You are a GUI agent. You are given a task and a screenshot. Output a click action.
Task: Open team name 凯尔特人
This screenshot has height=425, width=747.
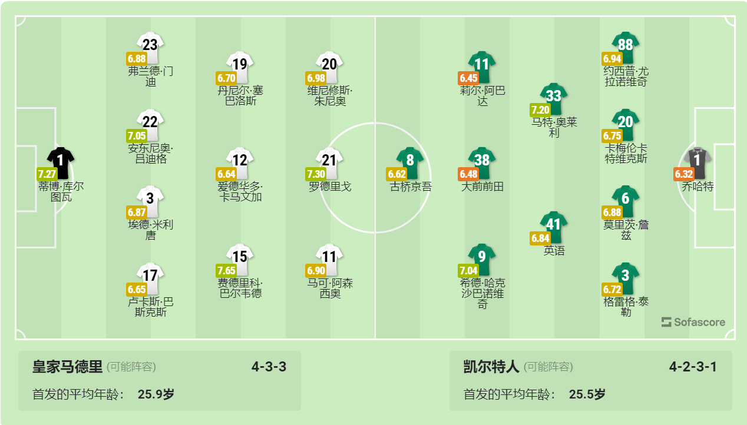coord(491,367)
